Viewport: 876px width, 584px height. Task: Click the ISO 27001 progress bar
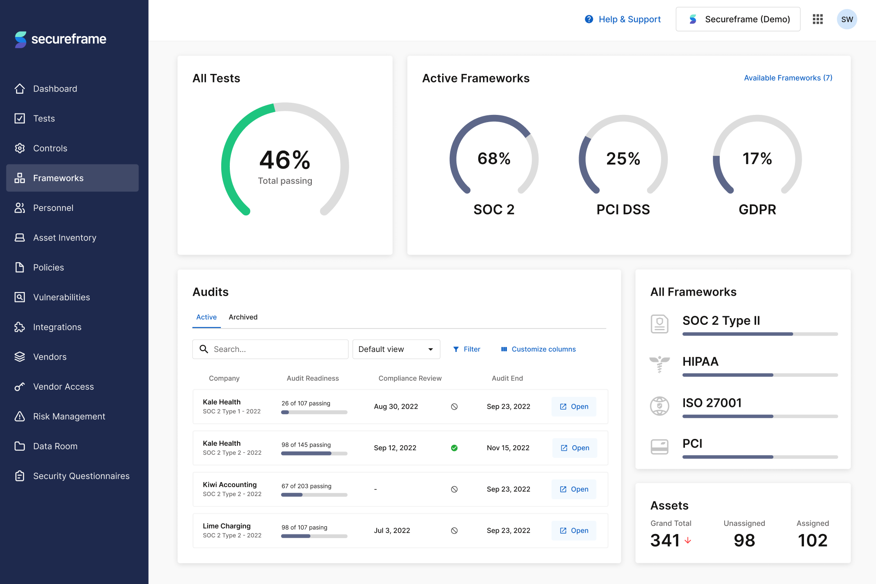tap(760, 416)
